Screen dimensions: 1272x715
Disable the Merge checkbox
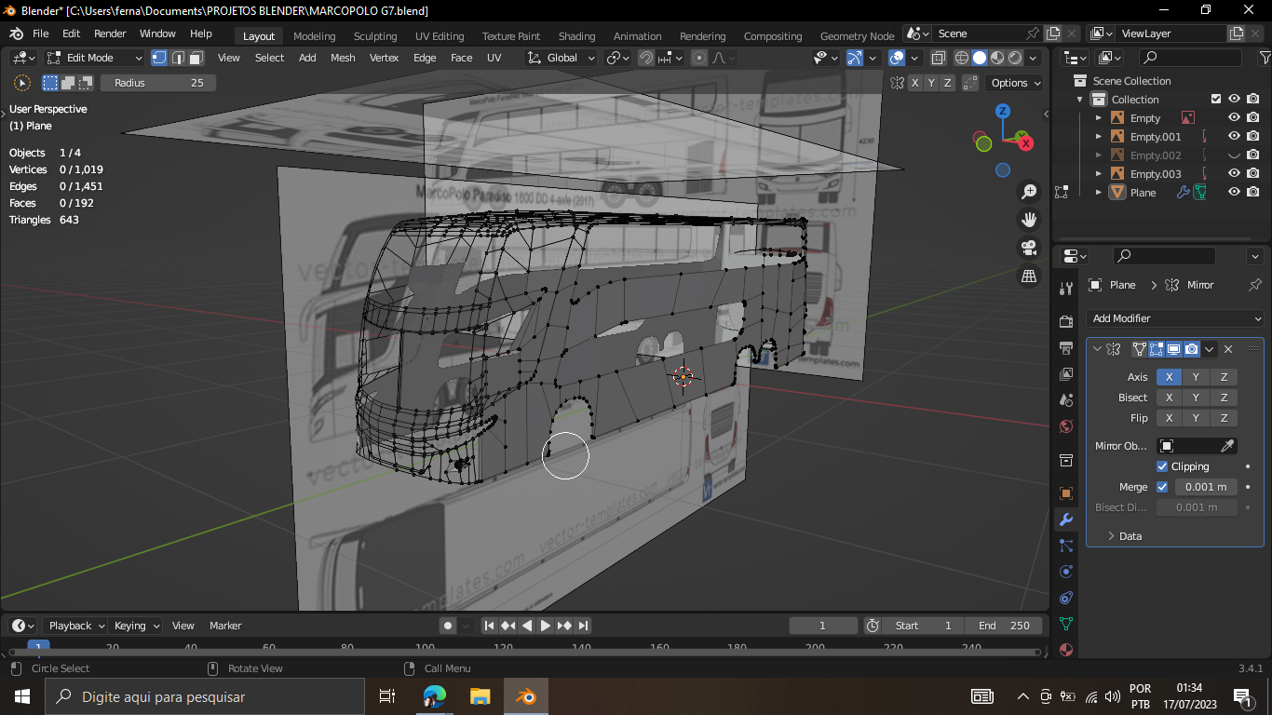(1162, 487)
